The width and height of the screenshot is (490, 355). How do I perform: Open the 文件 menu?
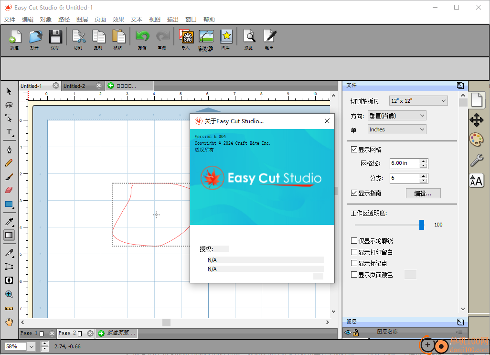[x=10, y=20]
